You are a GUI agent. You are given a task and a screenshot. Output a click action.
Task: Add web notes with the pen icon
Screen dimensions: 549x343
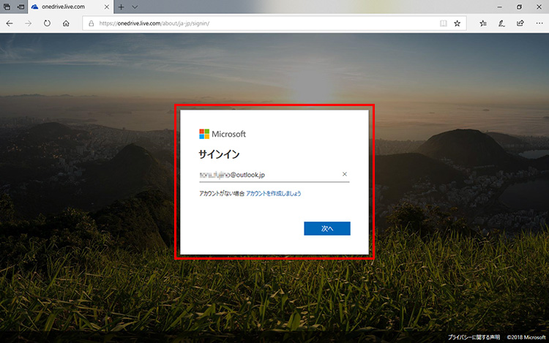501,23
